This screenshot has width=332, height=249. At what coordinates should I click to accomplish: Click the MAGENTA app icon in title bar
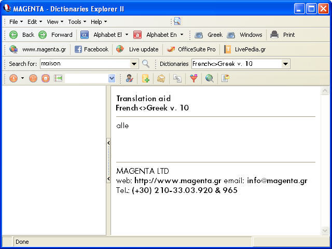[x=7, y=8]
